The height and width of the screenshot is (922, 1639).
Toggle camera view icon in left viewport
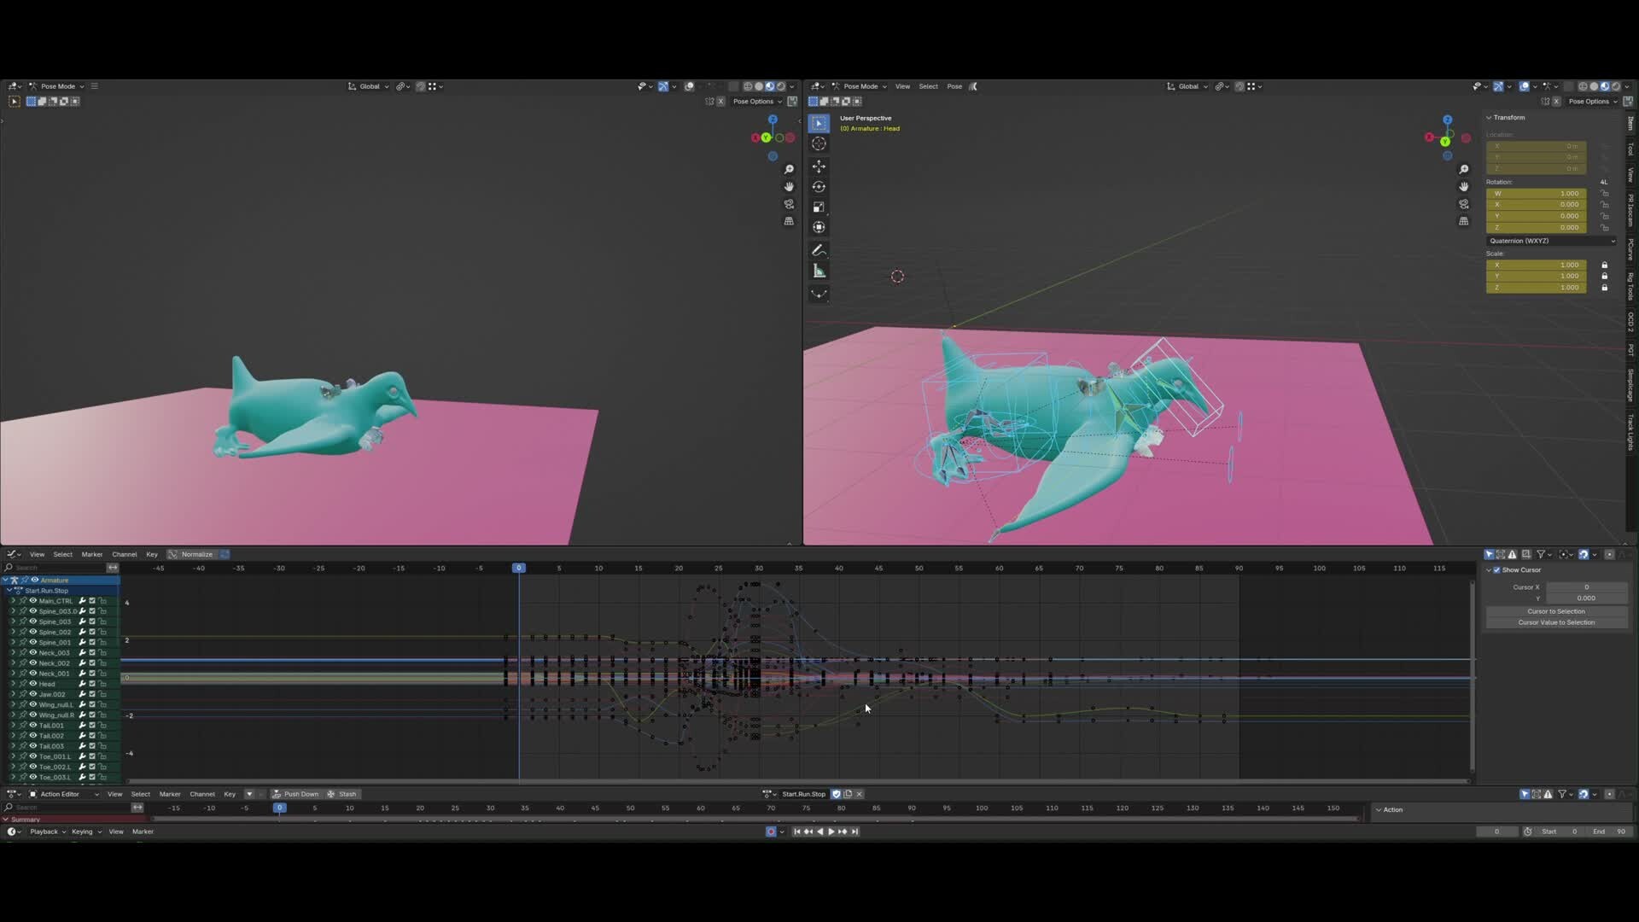pos(789,204)
